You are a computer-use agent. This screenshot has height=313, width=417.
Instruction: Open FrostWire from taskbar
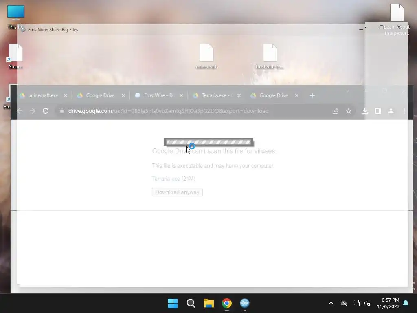[245, 303]
